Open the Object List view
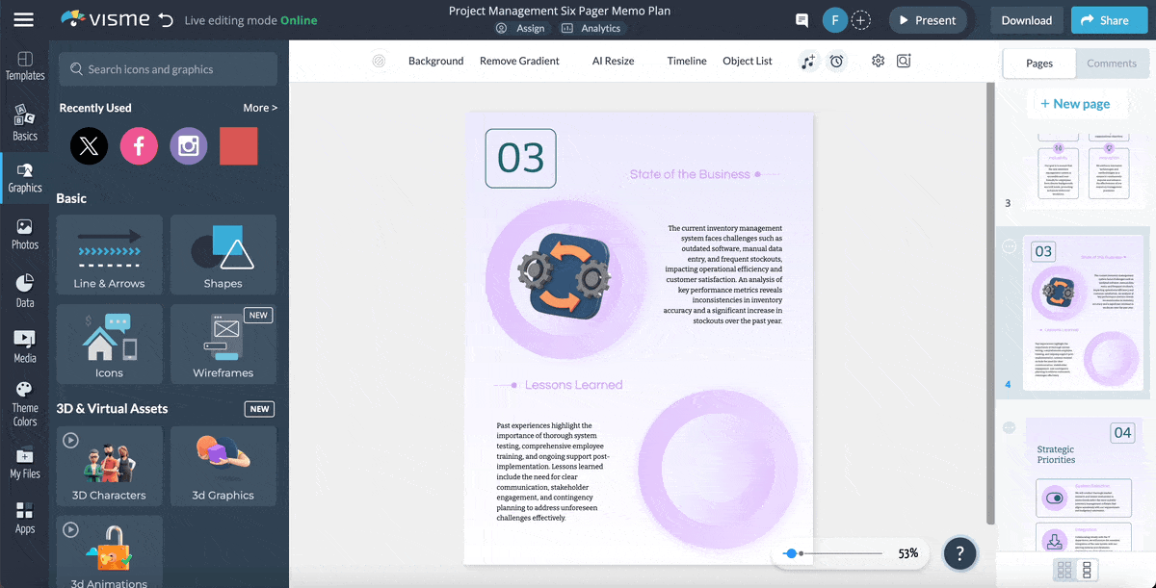Viewport: 1156px width, 588px height. 747,61
